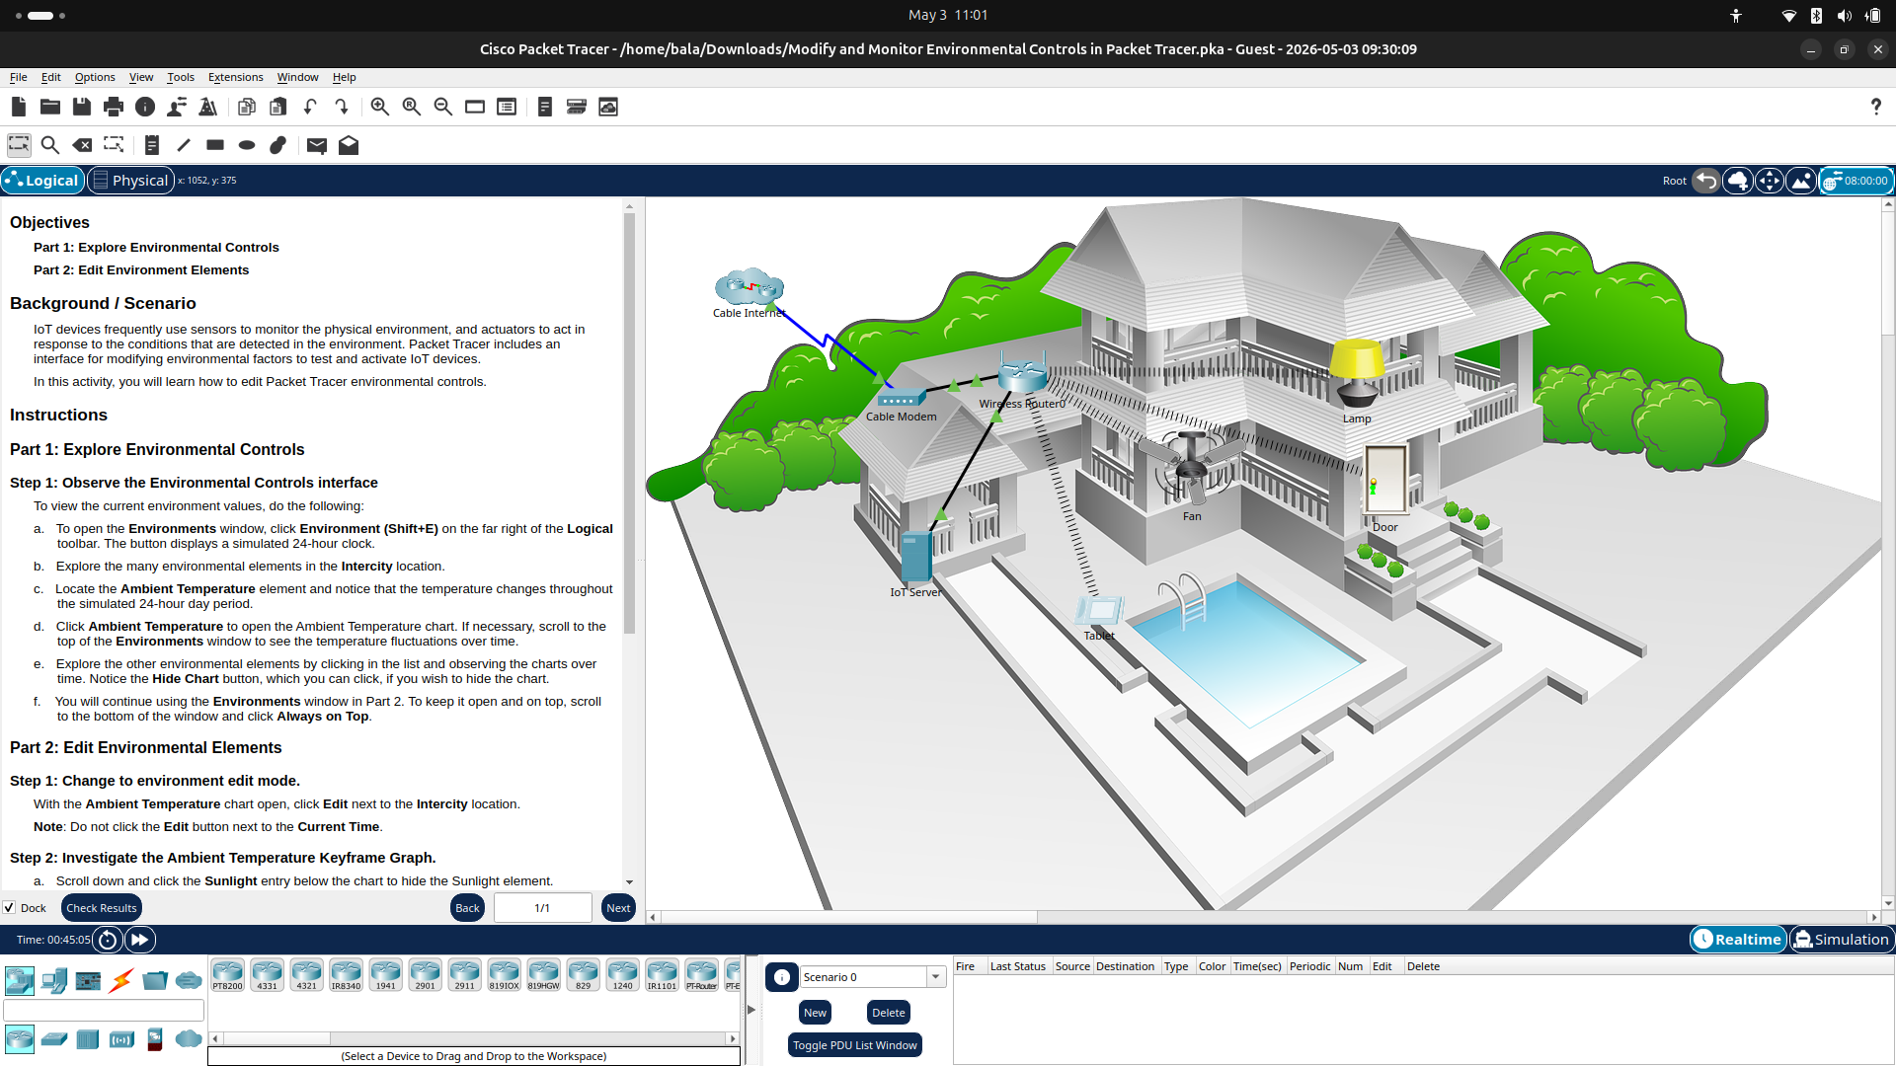The image size is (1896, 1066).
Task: Reset zoom with the R magnifier icon
Action: tap(412, 107)
